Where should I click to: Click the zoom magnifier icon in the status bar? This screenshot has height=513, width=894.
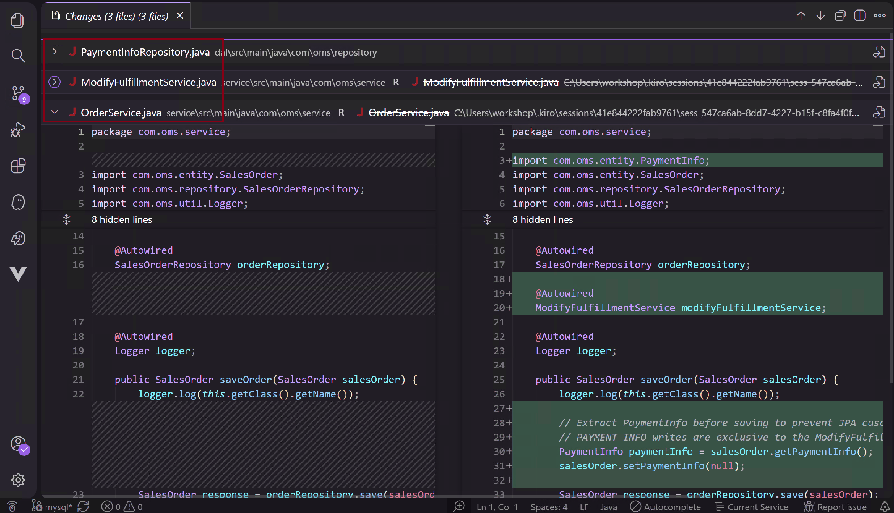click(459, 507)
